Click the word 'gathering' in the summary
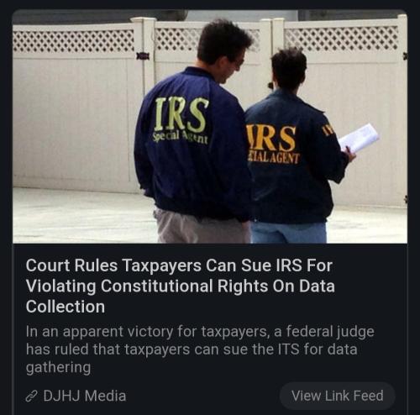Viewport: 420px width, 415px height. pos(58,367)
